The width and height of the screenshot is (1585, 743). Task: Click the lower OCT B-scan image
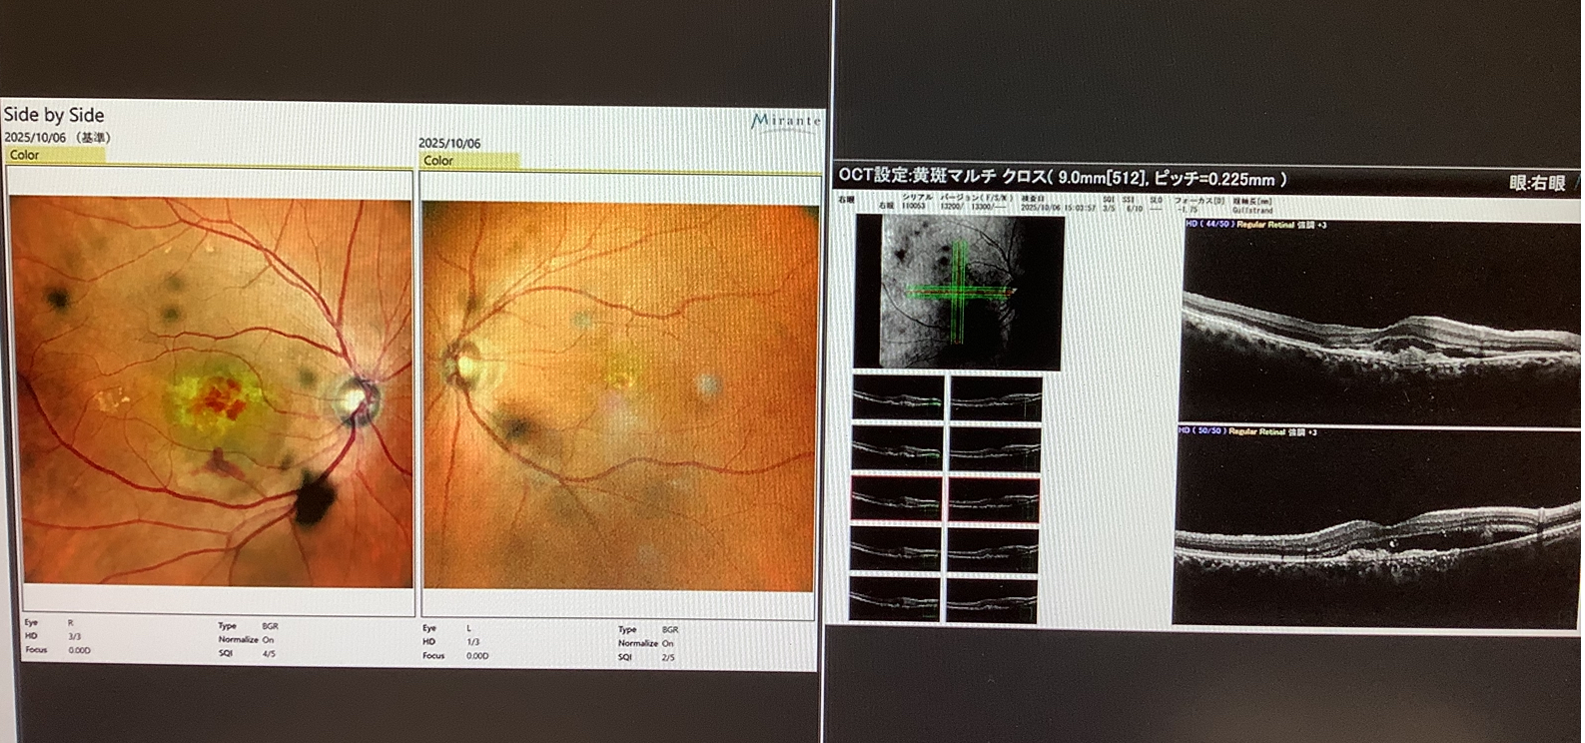tap(1378, 529)
